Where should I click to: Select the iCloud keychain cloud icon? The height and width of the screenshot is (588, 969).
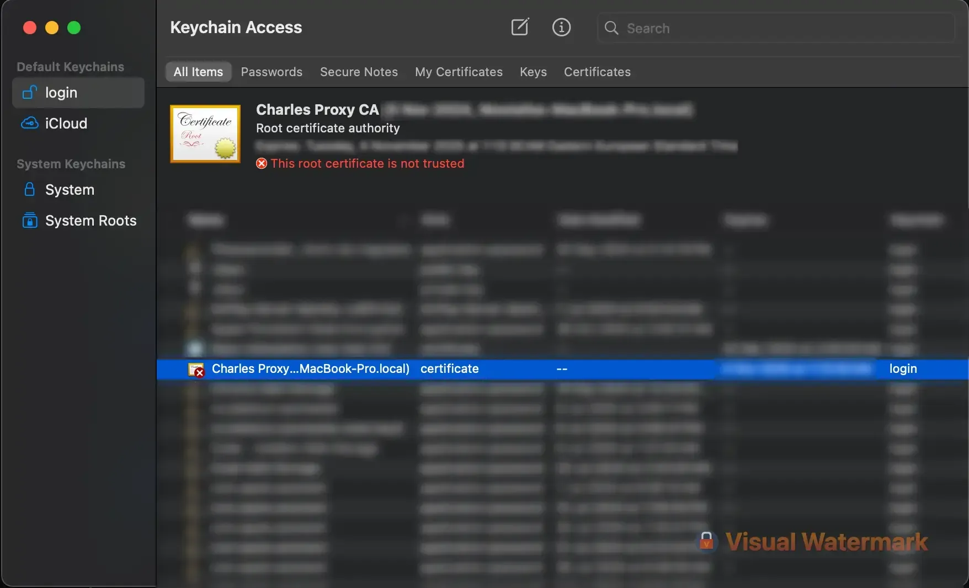coord(29,123)
